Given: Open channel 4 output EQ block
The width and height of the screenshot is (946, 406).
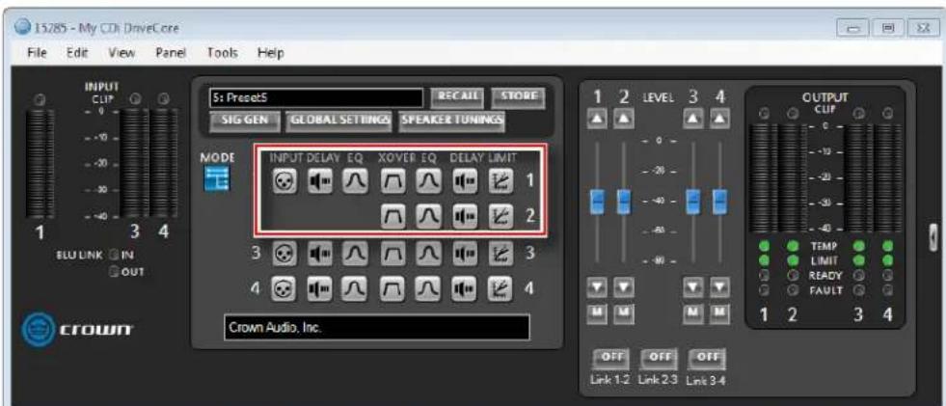Looking at the screenshot, I should pos(428,288).
